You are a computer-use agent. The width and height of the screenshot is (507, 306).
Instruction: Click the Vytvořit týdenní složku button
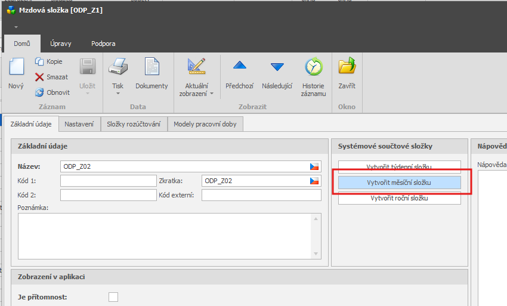click(x=399, y=166)
